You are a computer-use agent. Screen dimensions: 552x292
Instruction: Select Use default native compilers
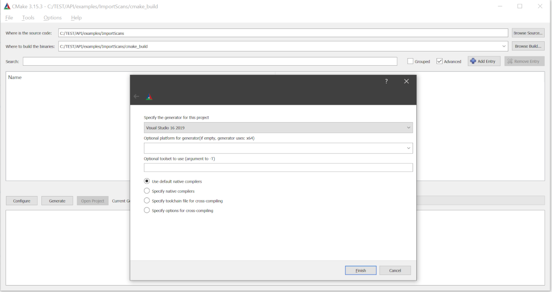[147, 181]
